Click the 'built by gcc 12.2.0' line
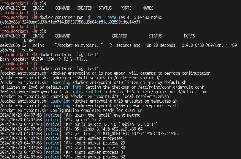 [x=79, y=125]
